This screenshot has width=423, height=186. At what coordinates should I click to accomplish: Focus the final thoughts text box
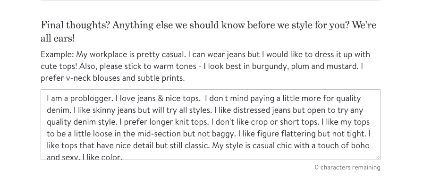coord(211,125)
